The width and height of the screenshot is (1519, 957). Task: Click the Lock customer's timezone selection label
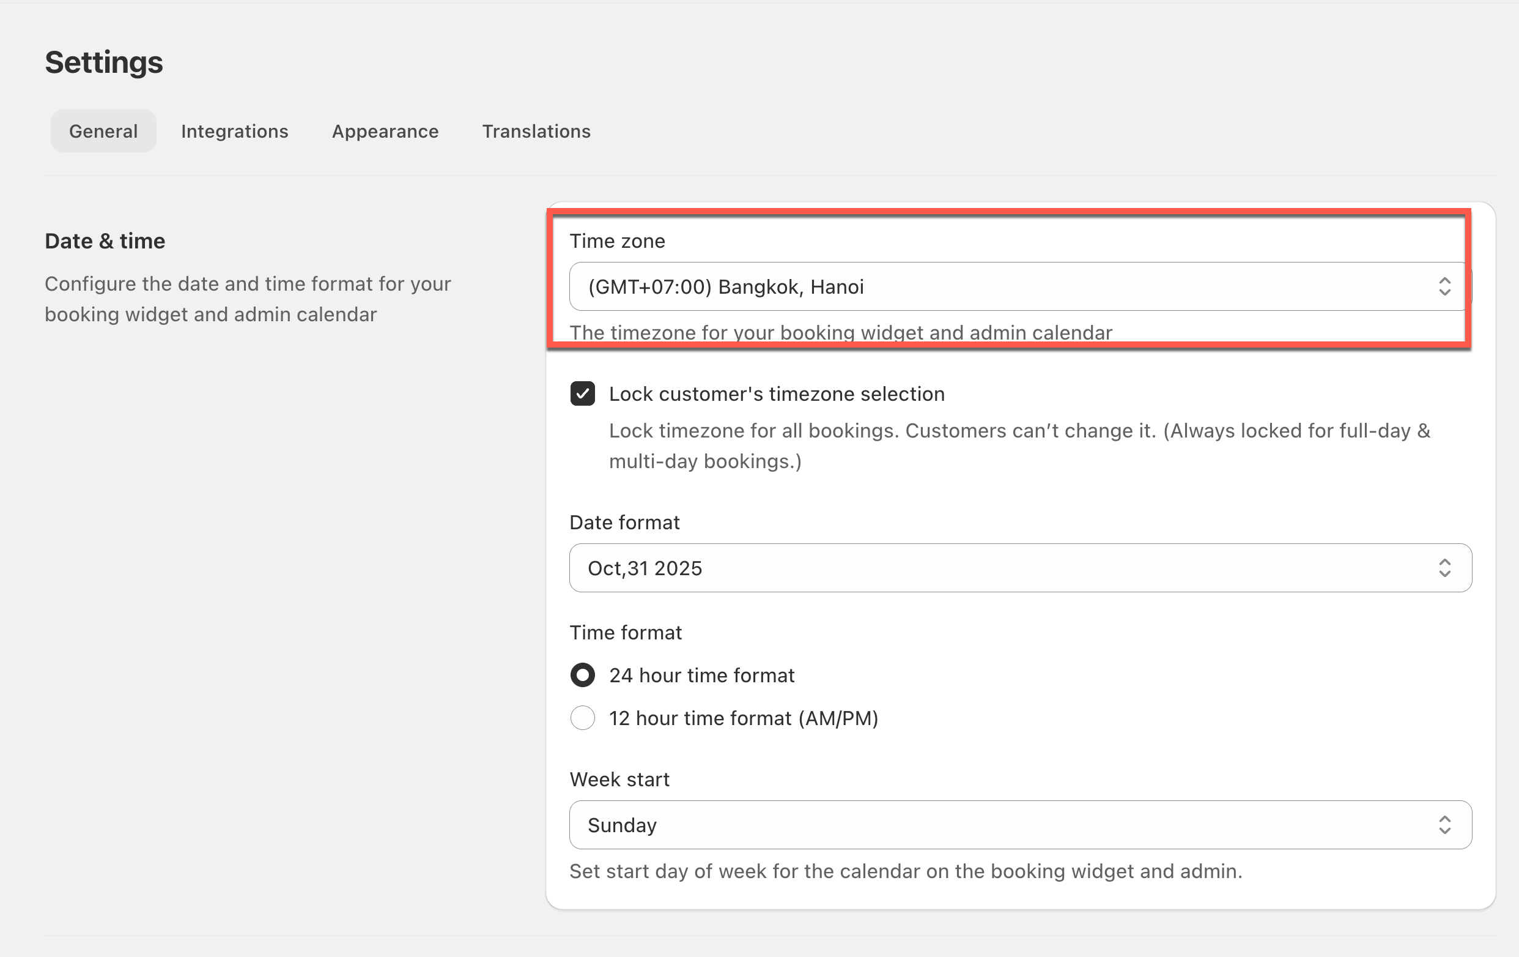[777, 394]
